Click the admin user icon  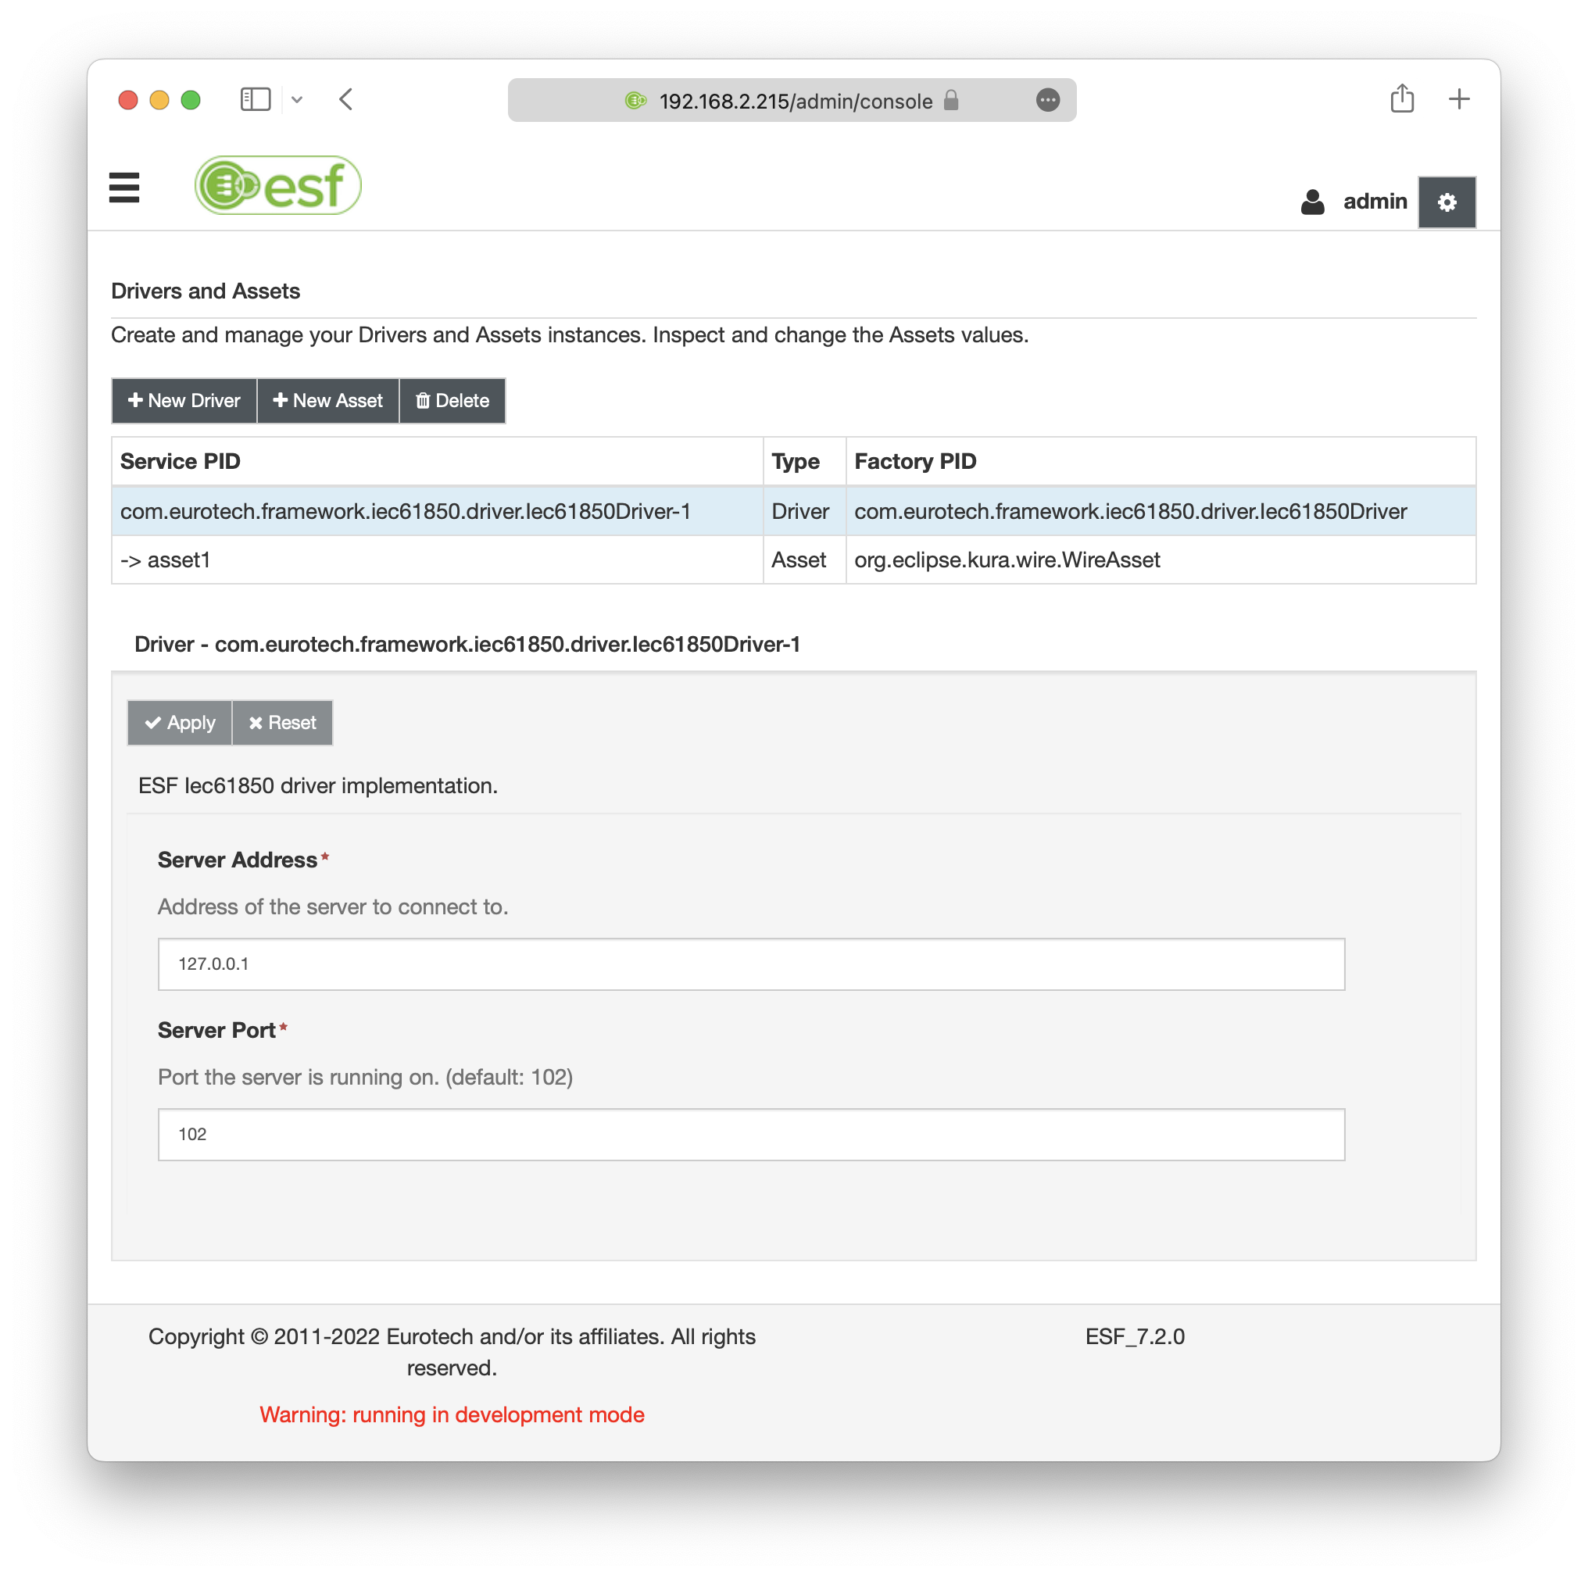tap(1312, 202)
